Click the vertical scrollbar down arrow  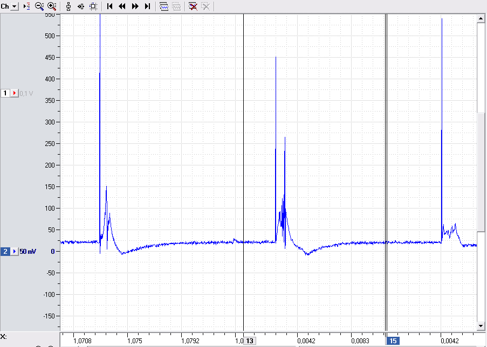(x=481, y=326)
